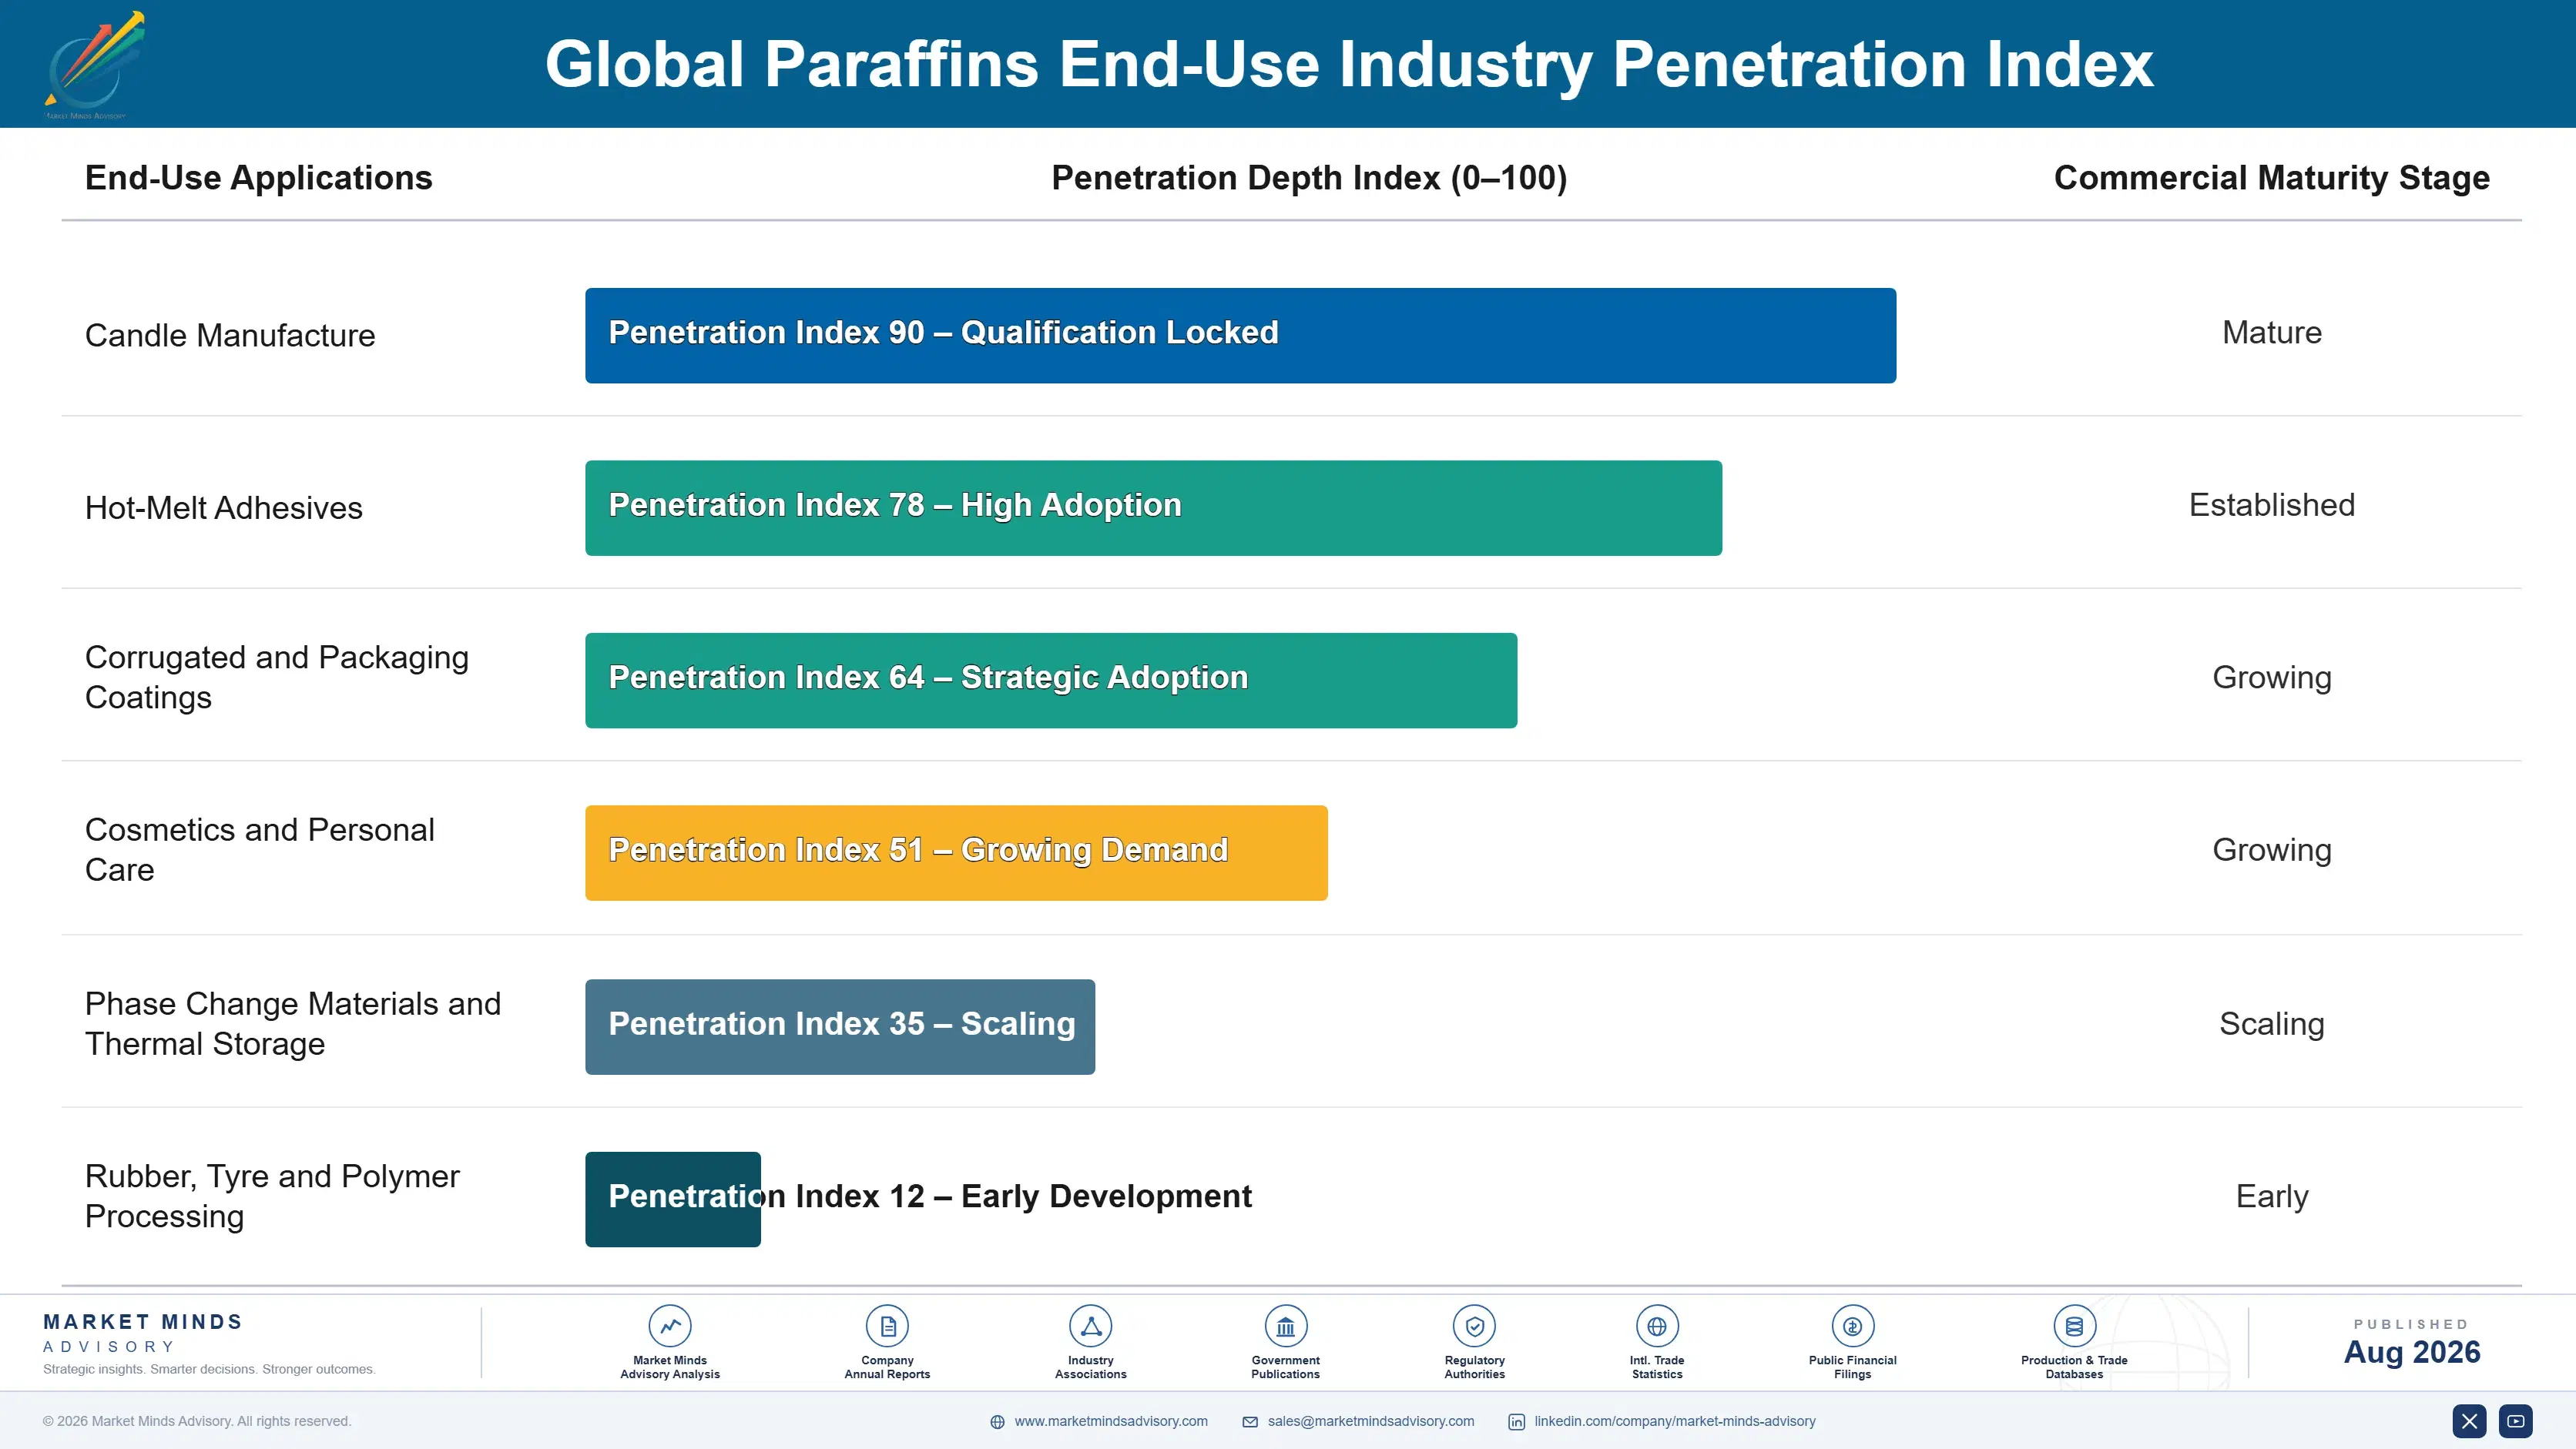Click the MARKET MINDS ADVISORY footer wordmark
Viewport: 2576px width, 1449px height.
[x=143, y=1333]
